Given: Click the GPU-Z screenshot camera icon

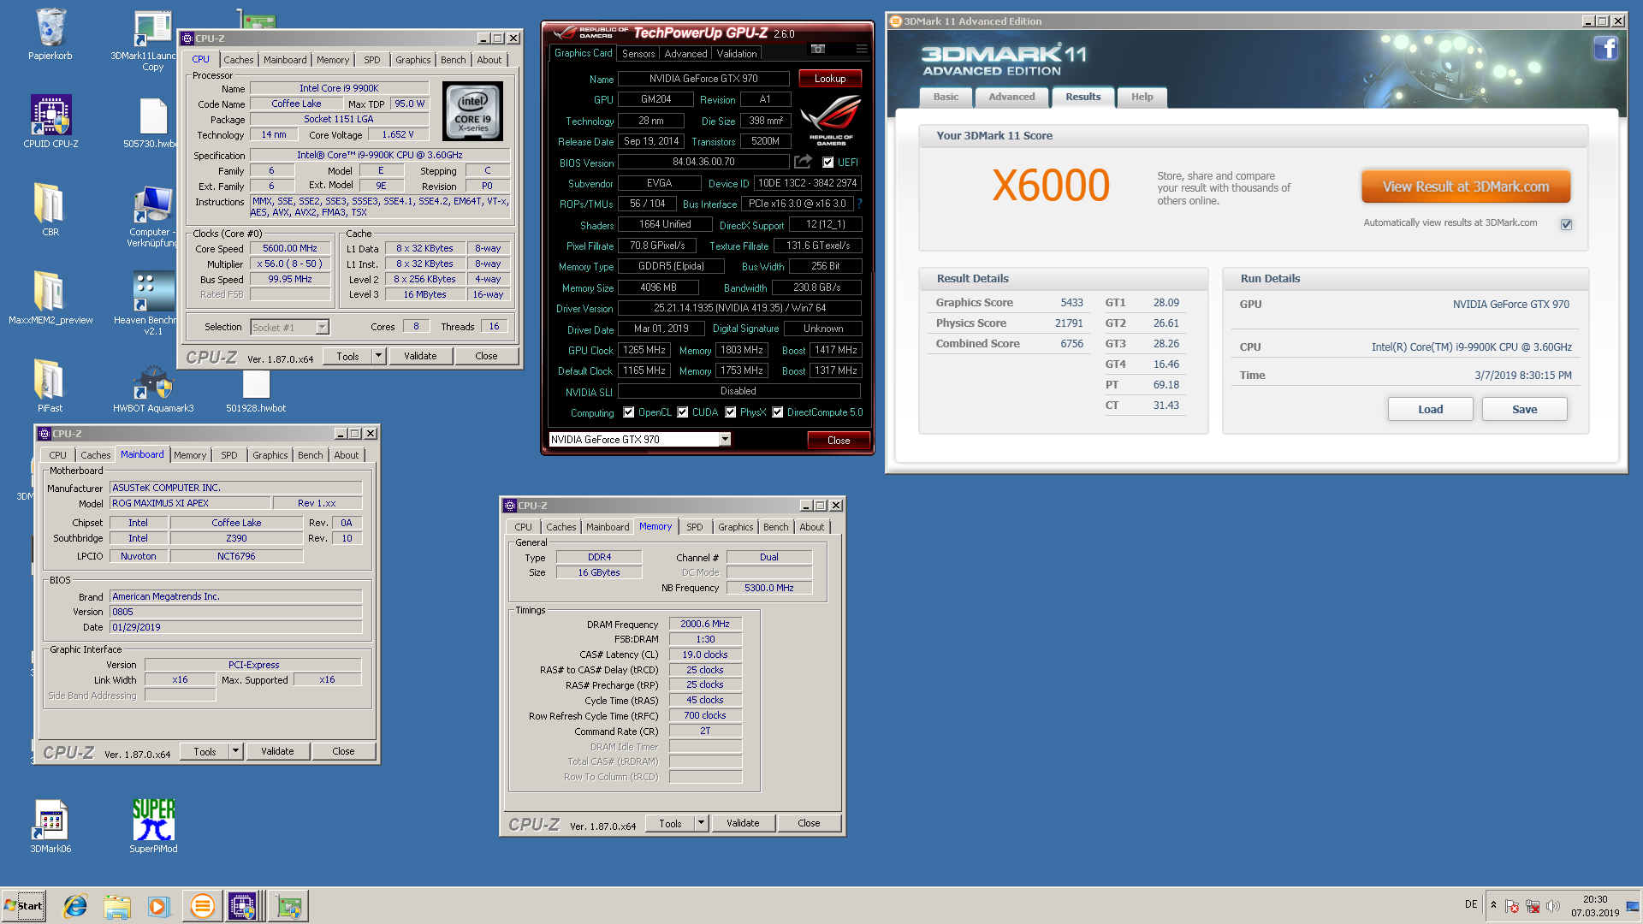Looking at the screenshot, I should pos(818,50).
